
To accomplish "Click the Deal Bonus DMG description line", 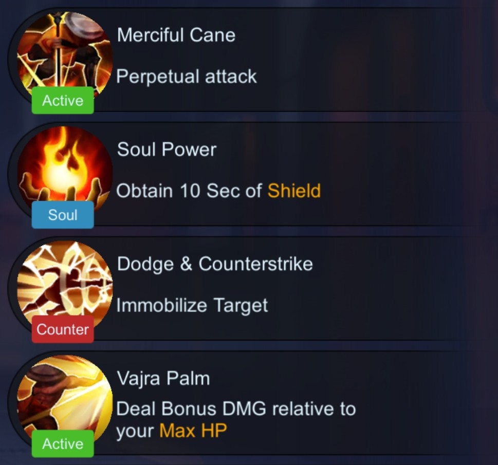I will tap(236, 408).
